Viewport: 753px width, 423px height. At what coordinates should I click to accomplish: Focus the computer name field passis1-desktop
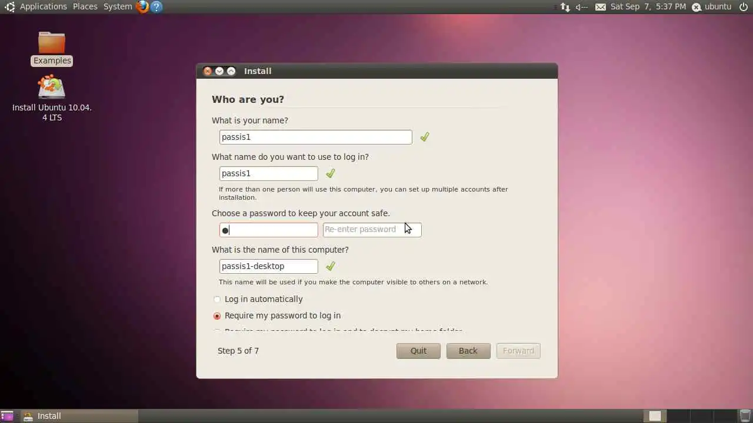(269, 266)
